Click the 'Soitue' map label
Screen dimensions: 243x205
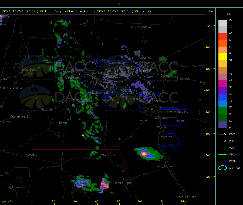click(x=144, y=120)
